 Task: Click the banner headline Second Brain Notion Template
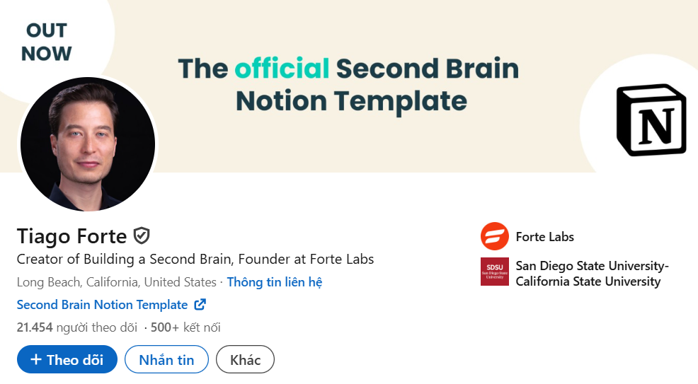click(x=349, y=84)
